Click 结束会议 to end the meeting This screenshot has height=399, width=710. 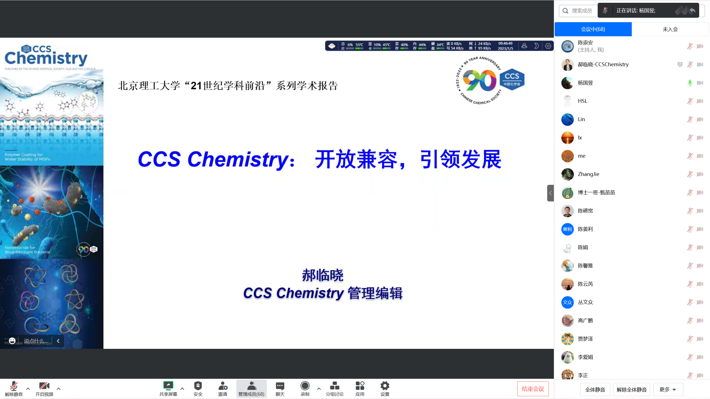point(532,388)
